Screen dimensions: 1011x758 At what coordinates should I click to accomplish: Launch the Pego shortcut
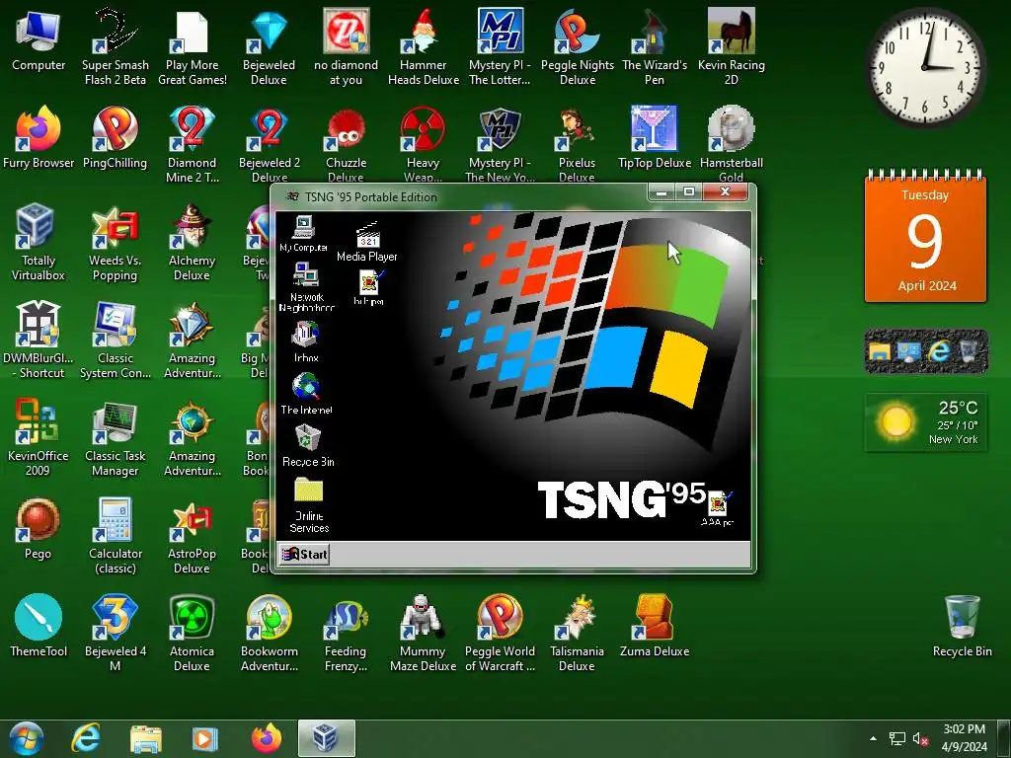[39, 529]
